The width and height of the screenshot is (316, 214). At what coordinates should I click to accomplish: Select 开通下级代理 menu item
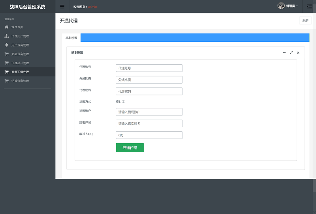click(x=28, y=72)
